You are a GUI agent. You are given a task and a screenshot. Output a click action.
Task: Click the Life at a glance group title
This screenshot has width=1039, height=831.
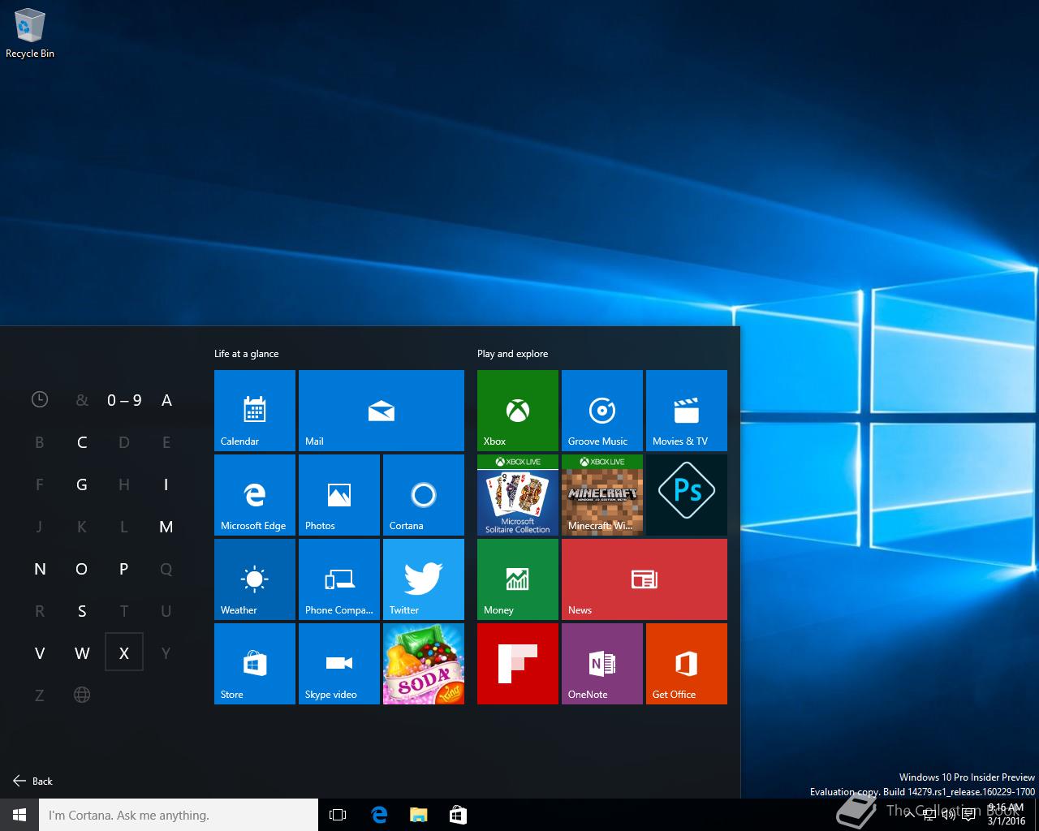click(x=246, y=354)
